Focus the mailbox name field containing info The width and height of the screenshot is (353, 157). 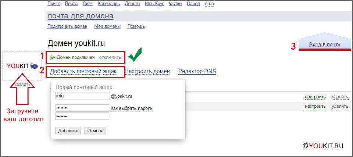82,96
